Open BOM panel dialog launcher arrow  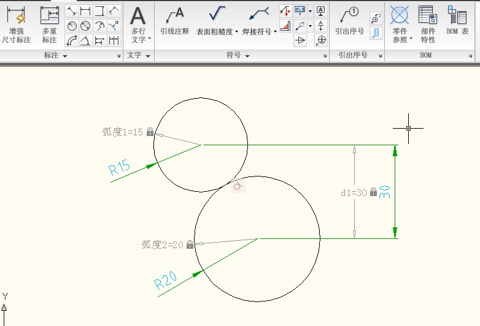[x=471, y=56]
